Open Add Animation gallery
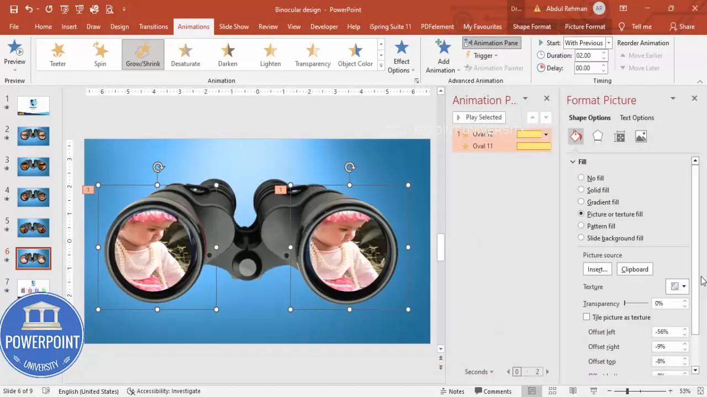Screen dimensions: 707x397 (443, 56)
